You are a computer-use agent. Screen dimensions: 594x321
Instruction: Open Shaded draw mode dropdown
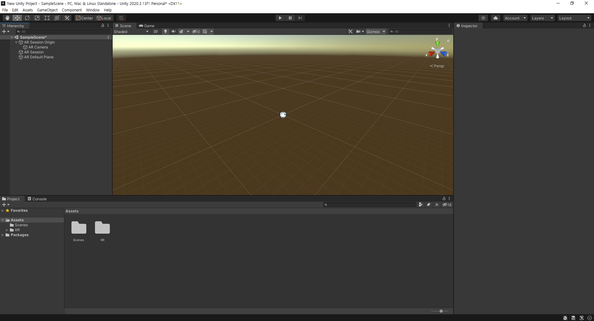(x=131, y=31)
